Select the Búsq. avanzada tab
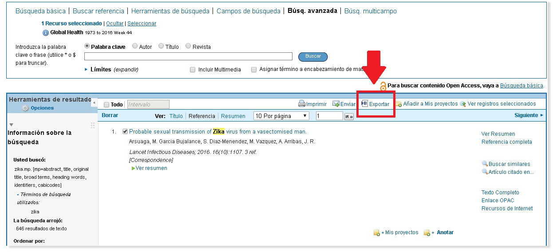553x252 pixels. (x=312, y=11)
